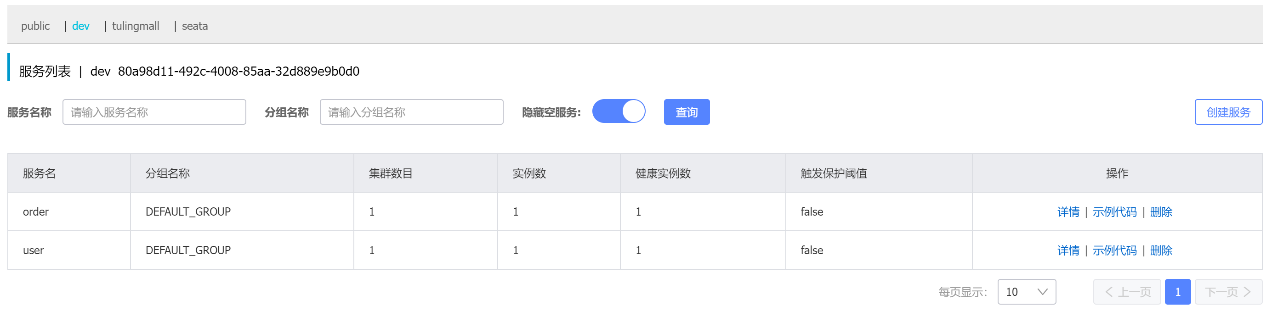Screen dimensions: 1272x317
Task: Open 详情 details for user service
Action: [1068, 250]
